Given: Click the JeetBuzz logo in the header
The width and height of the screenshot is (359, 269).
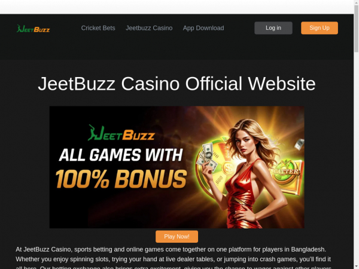Looking at the screenshot, I should tap(33, 29).
